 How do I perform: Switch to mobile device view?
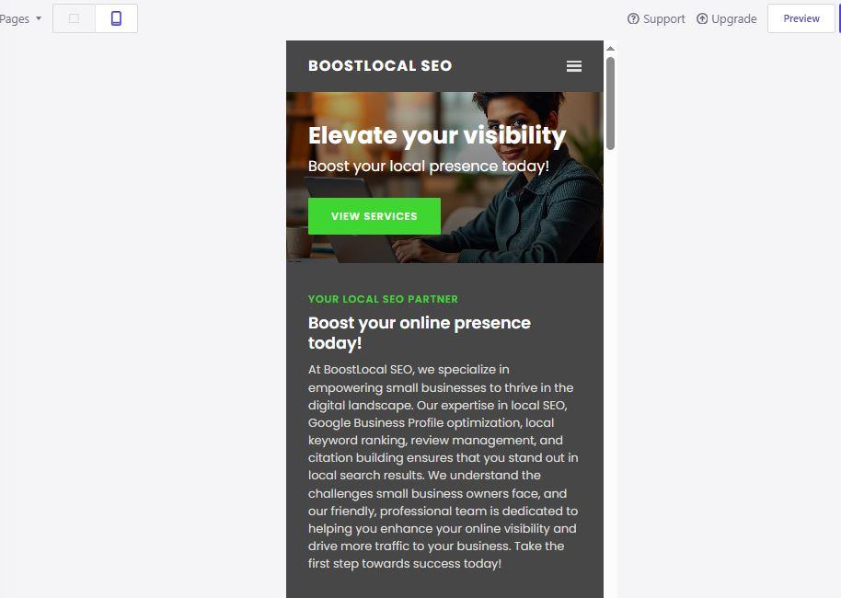click(x=116, y=18)
